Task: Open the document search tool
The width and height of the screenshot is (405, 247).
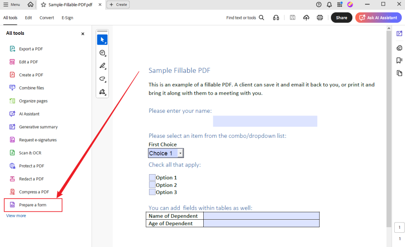Action: point(261,17)
